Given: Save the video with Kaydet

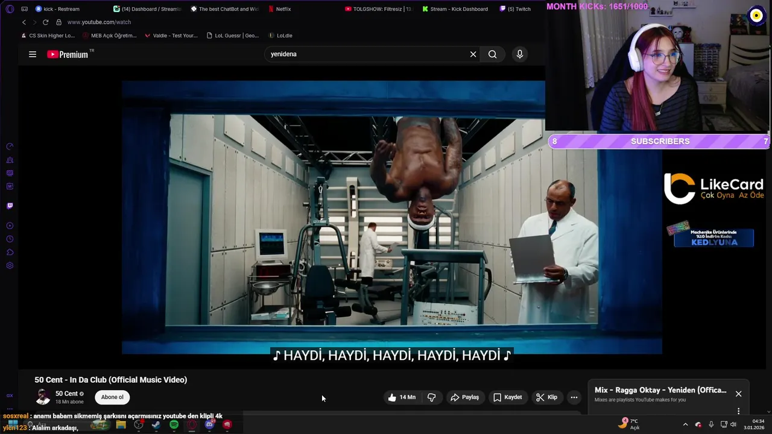Looking at the screenshot, I should point(508,397).
